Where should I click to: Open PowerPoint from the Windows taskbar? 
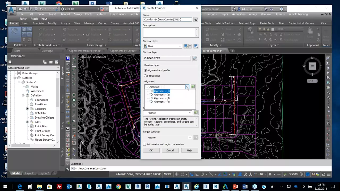pyautogui.click(x=235, y=187)
